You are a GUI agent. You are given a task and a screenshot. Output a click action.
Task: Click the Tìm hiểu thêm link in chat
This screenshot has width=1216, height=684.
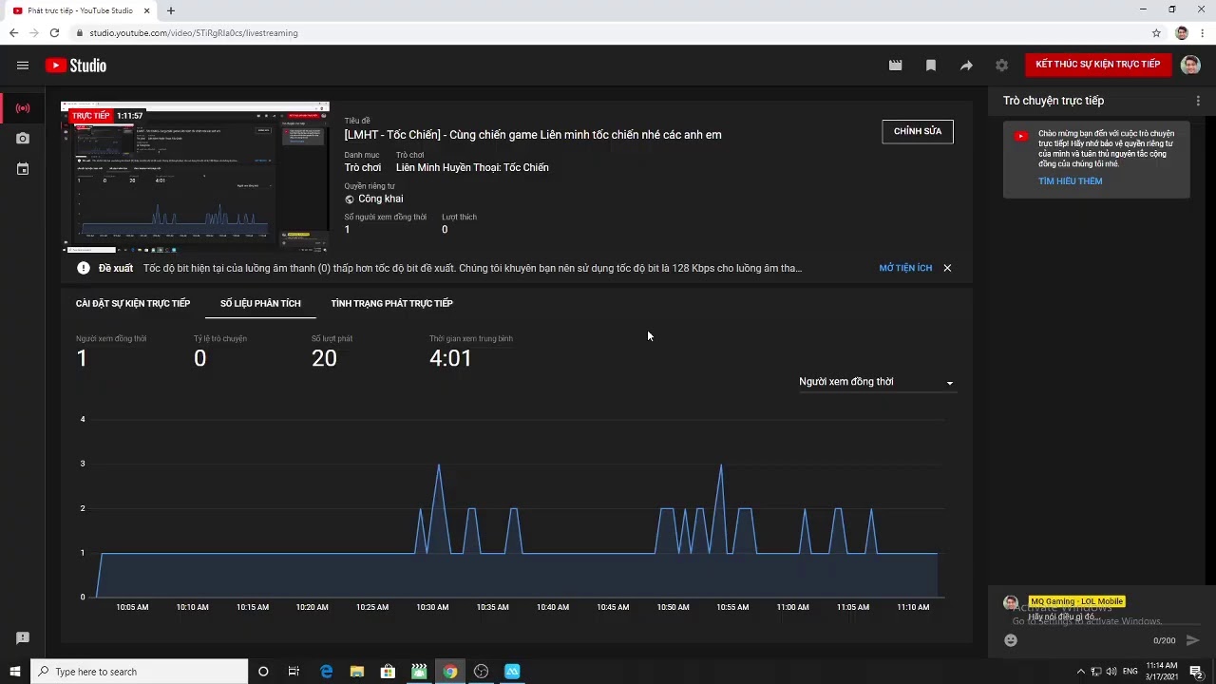coord(1070,181)
